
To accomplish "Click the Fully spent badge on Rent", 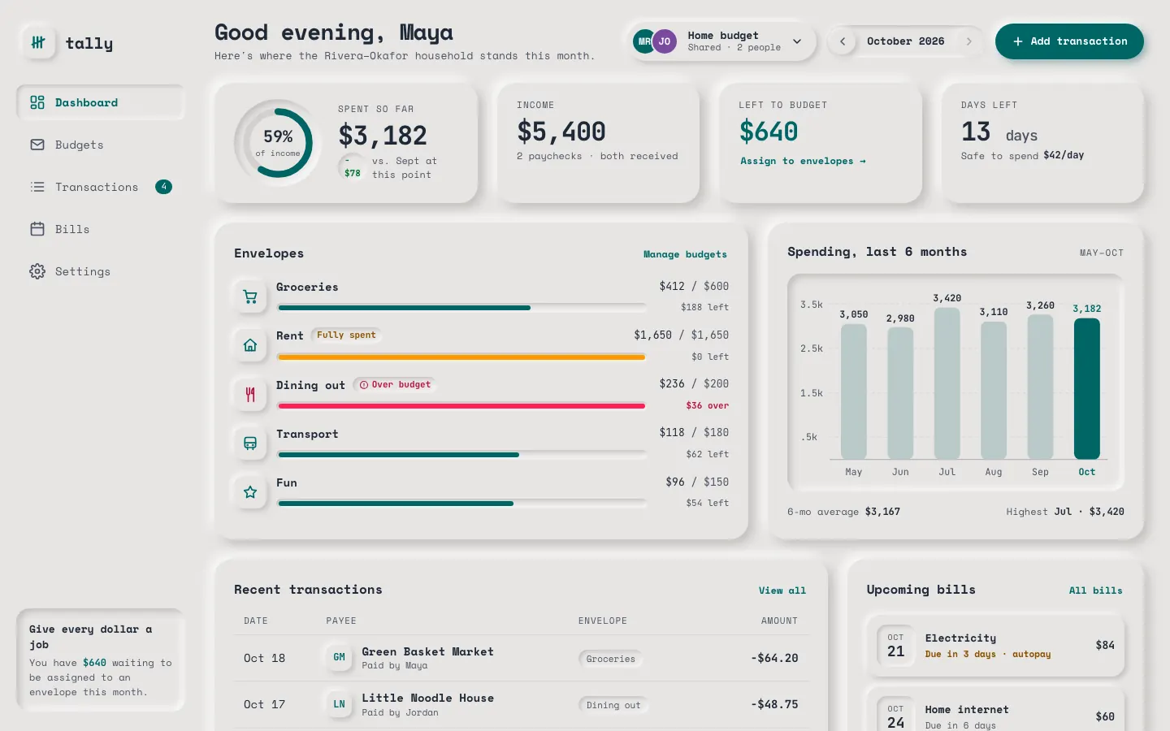I will click(x=346, y=335).
